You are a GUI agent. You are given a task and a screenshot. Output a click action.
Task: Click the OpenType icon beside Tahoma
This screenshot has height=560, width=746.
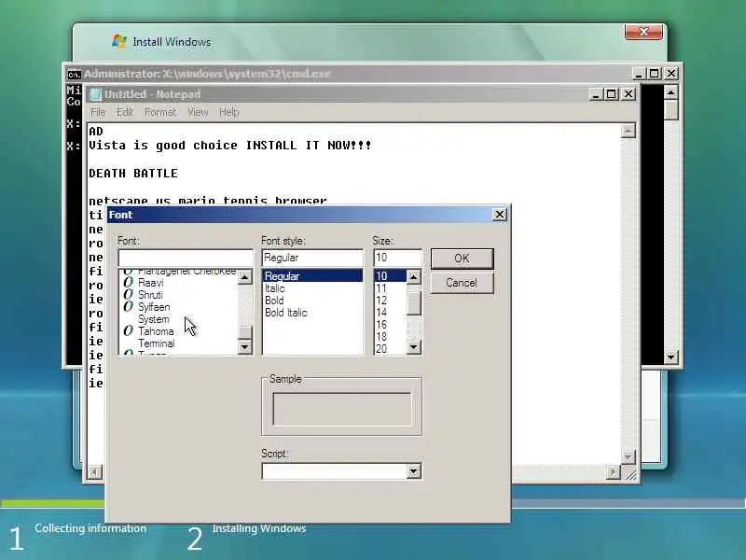point(128,331)
